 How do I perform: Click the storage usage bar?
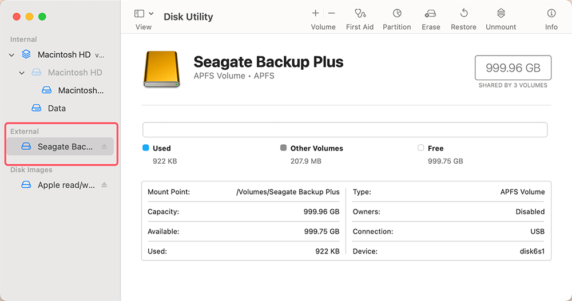point(344,130)
